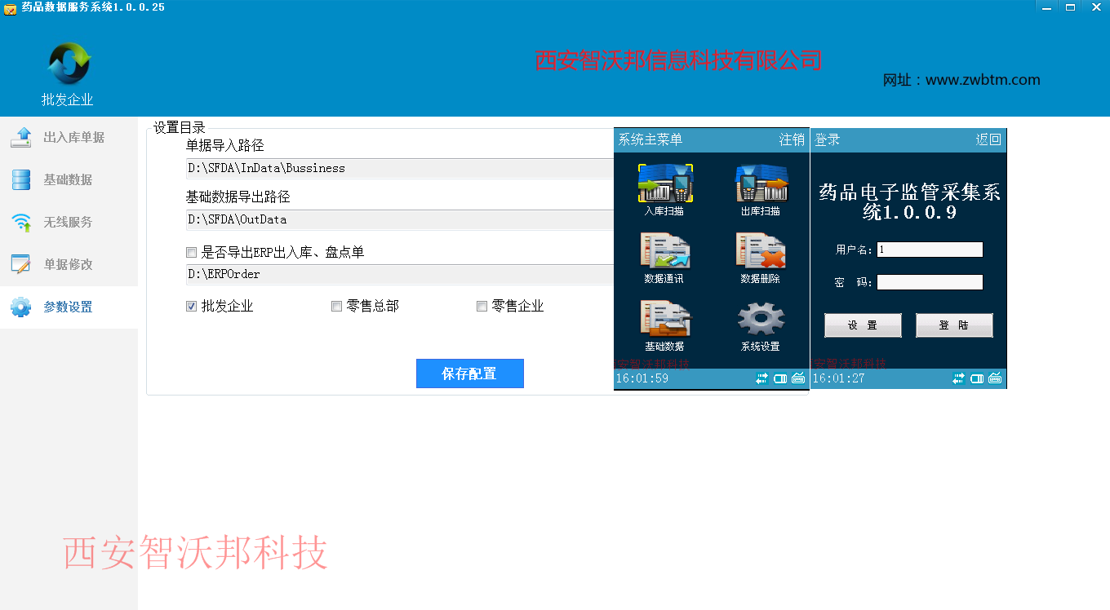Open 数据通讯 icon in handheld menu

[x=665, y=251]
